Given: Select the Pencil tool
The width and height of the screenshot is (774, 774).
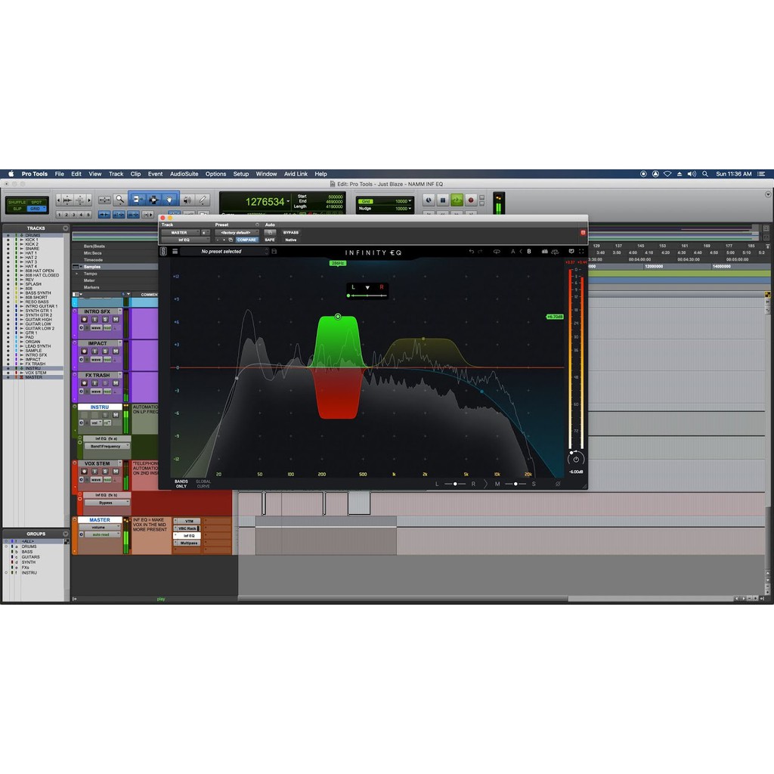Looking at the screenshot, I should coord(203,200).
